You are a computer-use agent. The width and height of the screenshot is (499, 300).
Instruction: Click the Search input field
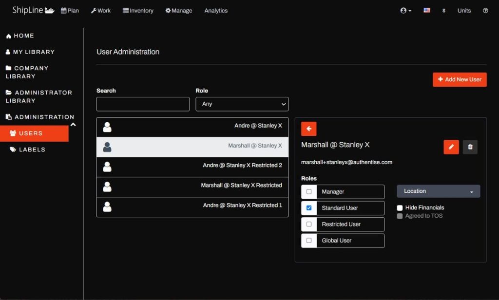coord(143,104)
